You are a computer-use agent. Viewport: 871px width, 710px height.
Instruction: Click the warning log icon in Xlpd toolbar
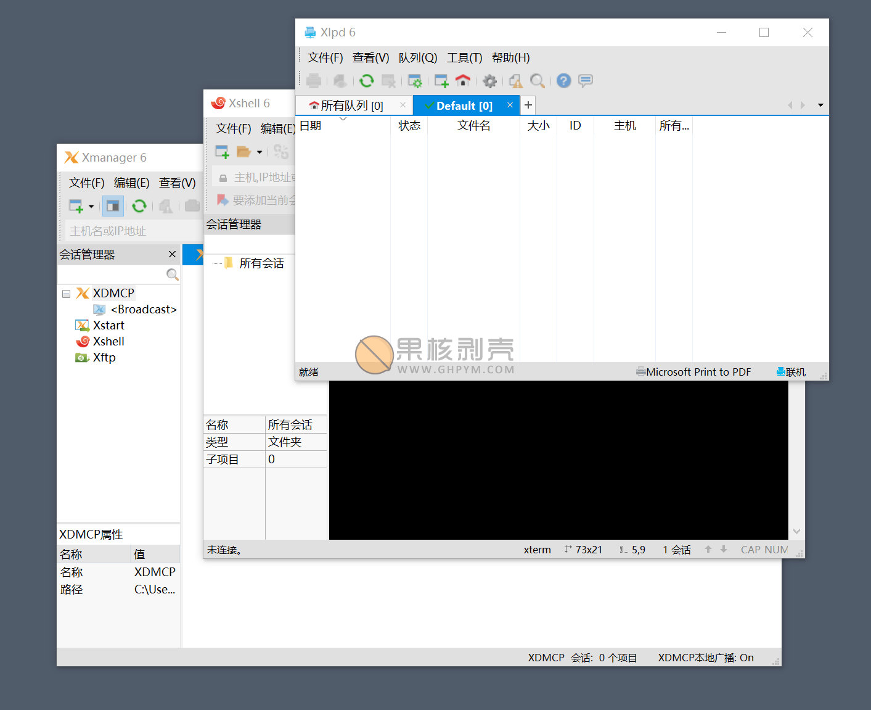coord(515,81)
